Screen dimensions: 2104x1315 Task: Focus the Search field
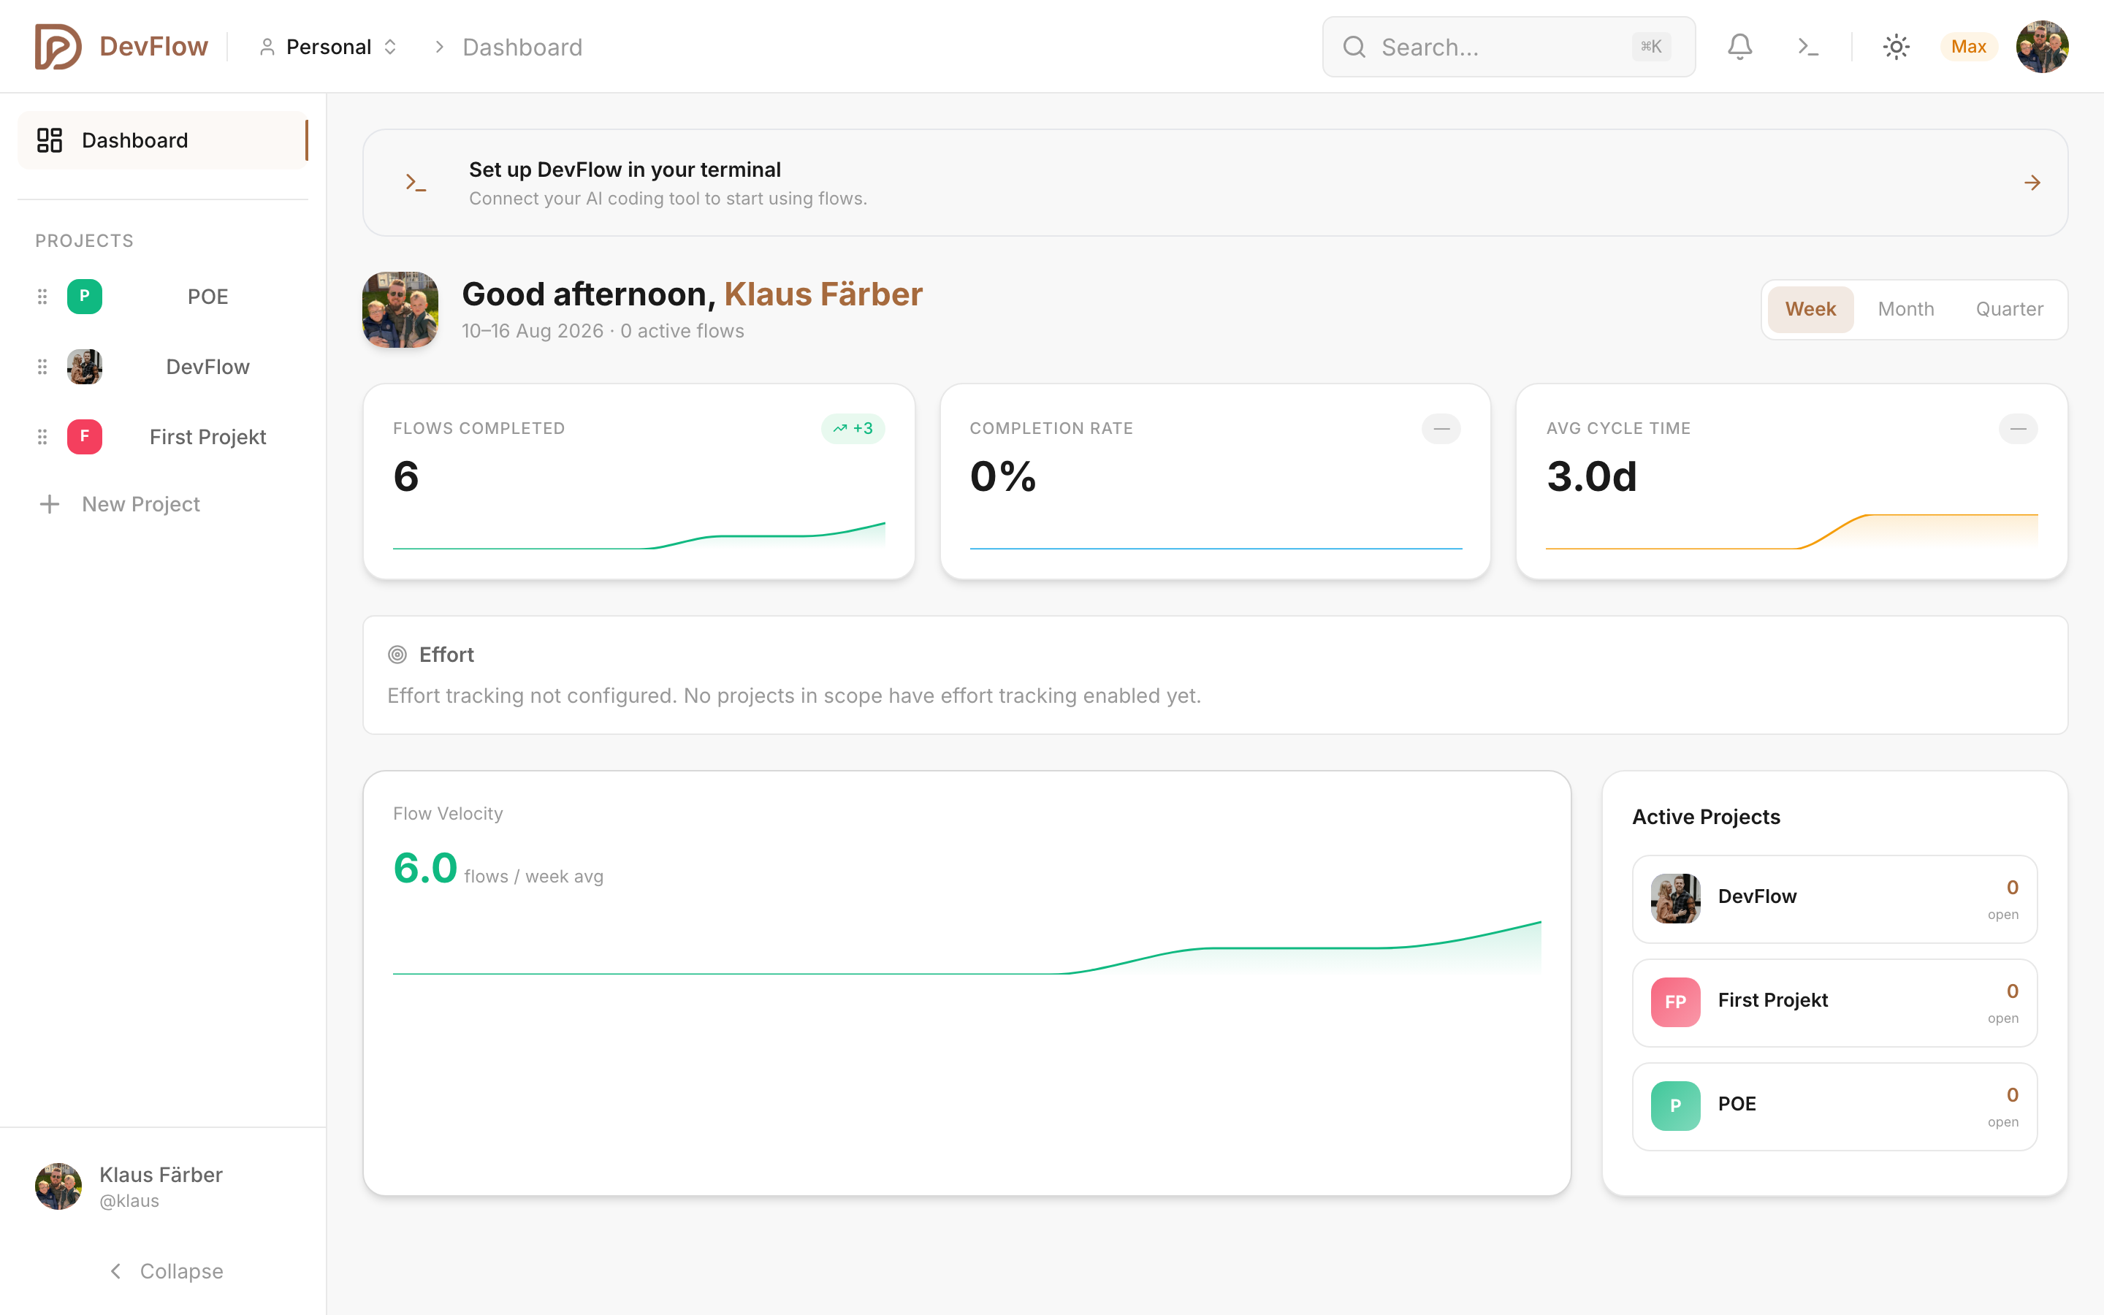tap(1509, 47)
